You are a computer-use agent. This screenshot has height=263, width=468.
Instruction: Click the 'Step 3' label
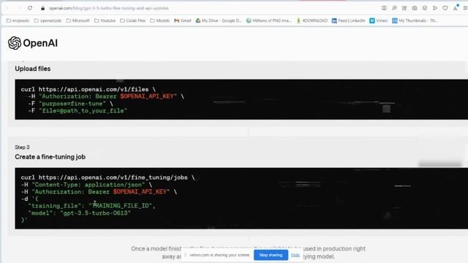click(22, 148)
